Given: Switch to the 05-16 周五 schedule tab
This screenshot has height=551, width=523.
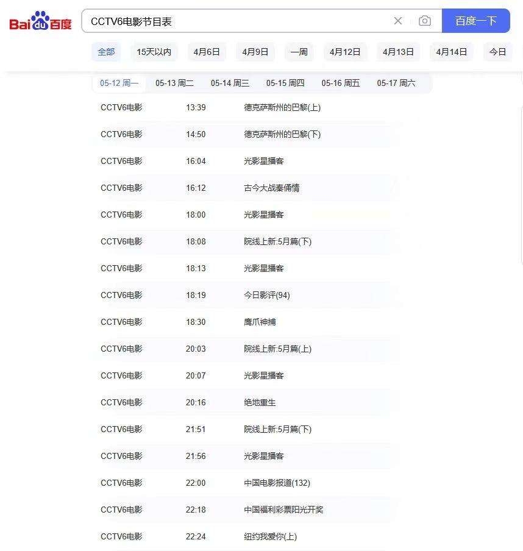Looking at the screenshot, I should point(341,84).
